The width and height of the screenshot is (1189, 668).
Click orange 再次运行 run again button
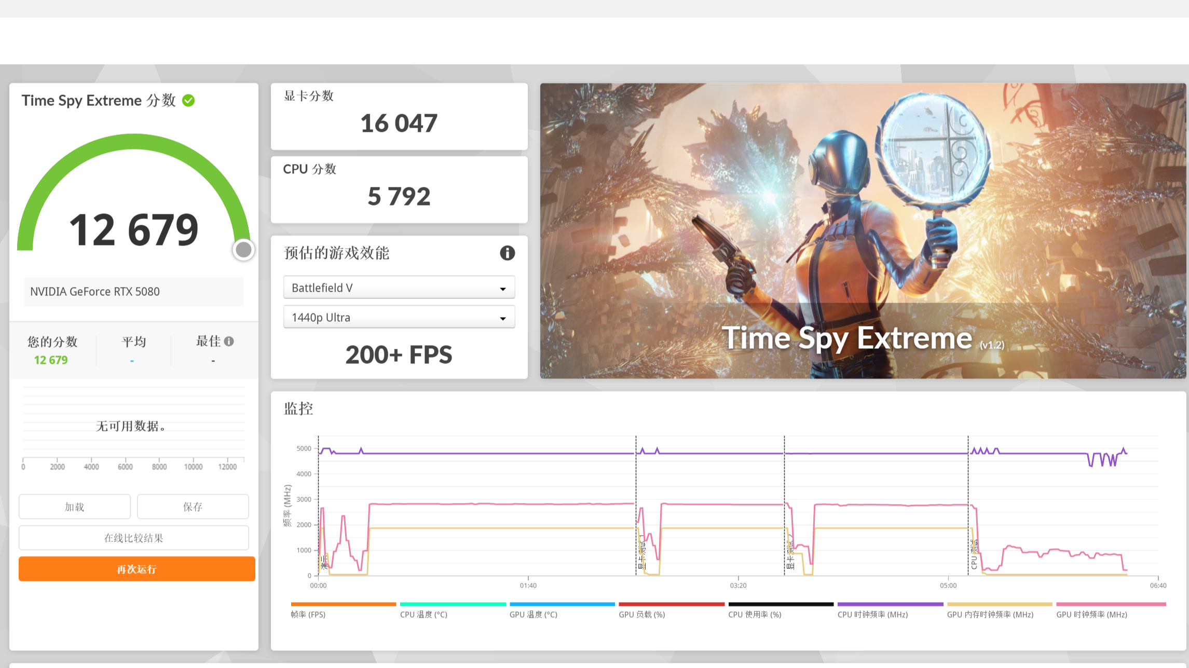(x=136, y=569)
